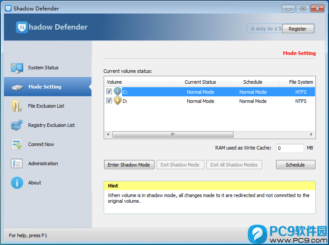Screen dimensions: 329x245
Task: Click C: row NTFS file system cell
Action: click(x=301, y=92)
